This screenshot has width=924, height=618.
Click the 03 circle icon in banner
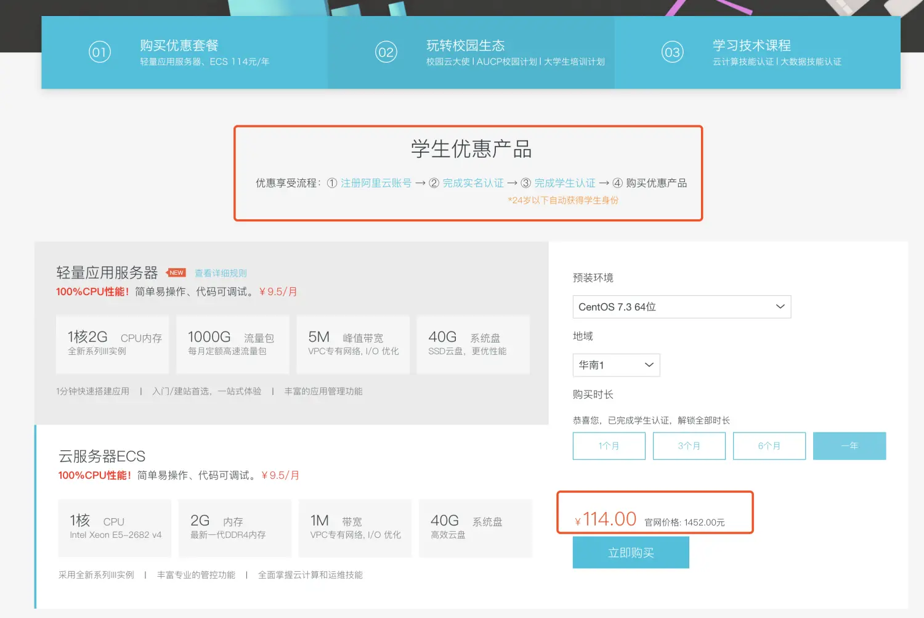click(x=673, y=52)
